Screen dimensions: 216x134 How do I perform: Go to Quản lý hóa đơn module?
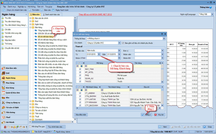click(x=15, y=93)
